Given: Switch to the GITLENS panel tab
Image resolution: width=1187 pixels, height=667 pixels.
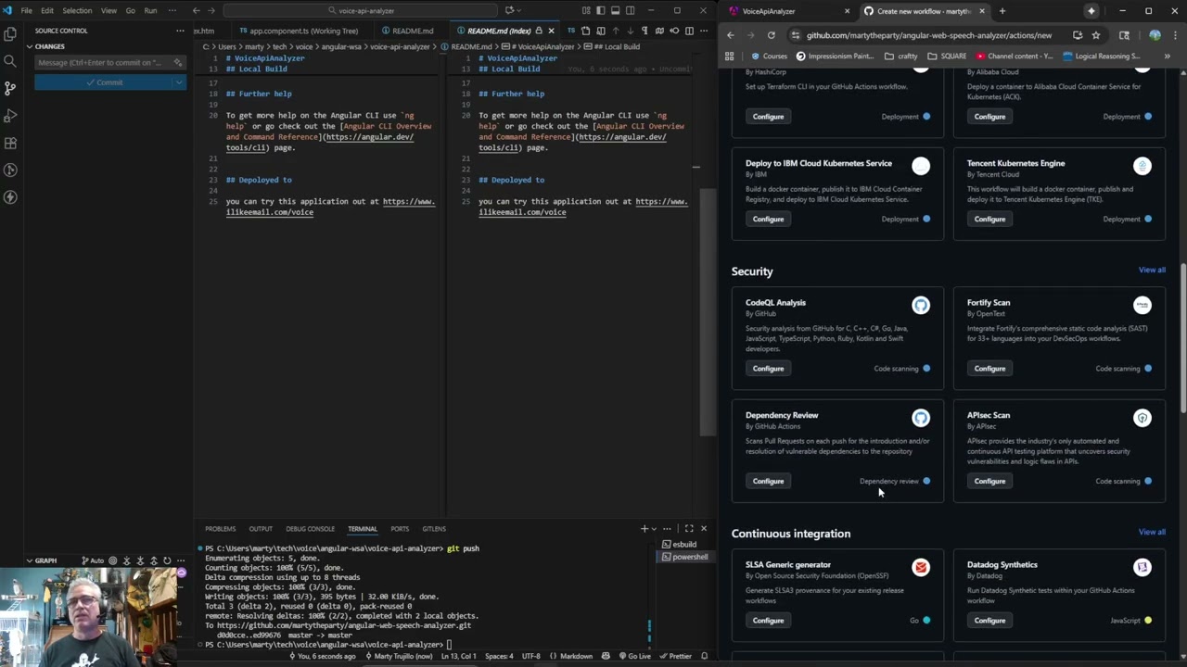Looking at the screenshot, I should (434, 528).
